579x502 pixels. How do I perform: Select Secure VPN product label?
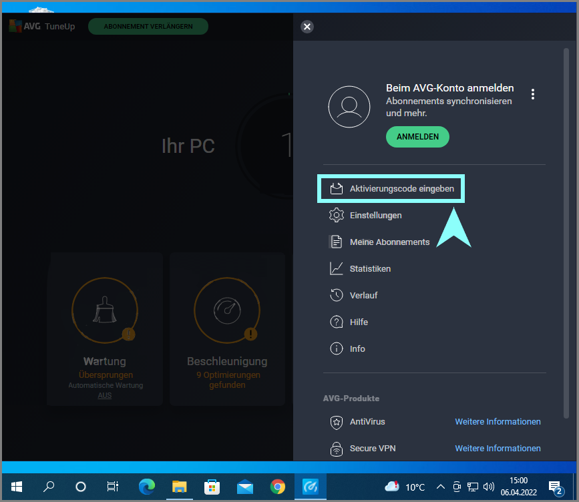pyautogui.click(x=373, y=448)
